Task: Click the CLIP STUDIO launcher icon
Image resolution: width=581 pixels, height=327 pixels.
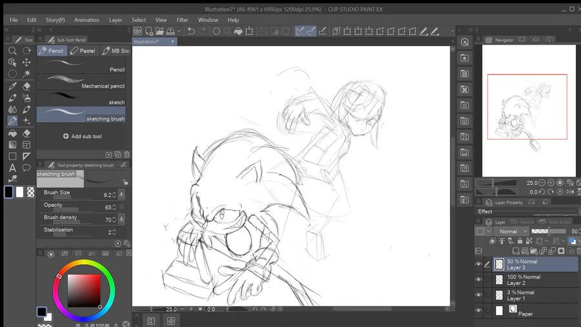Action: pyautogui.click(x=138, y=32)
